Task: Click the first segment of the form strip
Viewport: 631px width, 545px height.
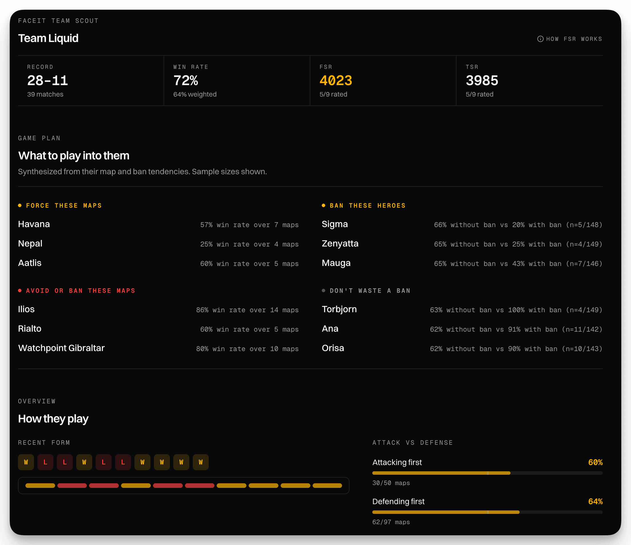Action: (x=40, y=486)
